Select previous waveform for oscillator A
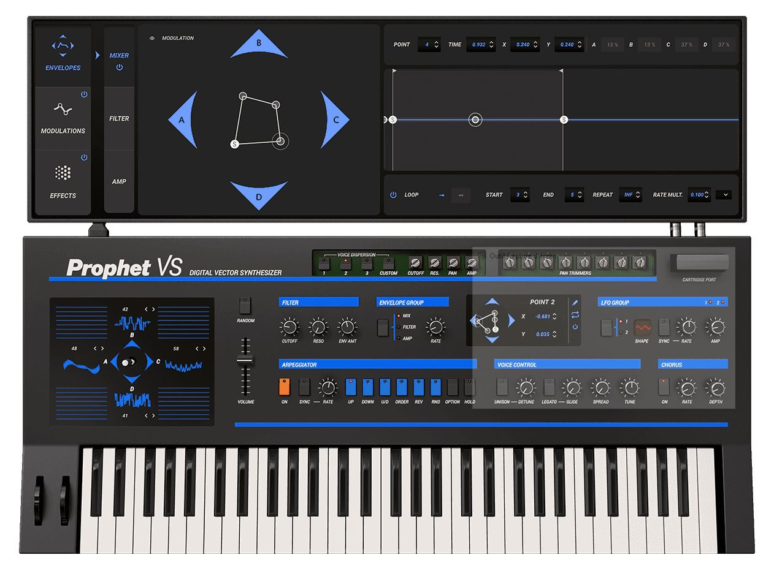The image size is (774, 571). tap(94, 349)
